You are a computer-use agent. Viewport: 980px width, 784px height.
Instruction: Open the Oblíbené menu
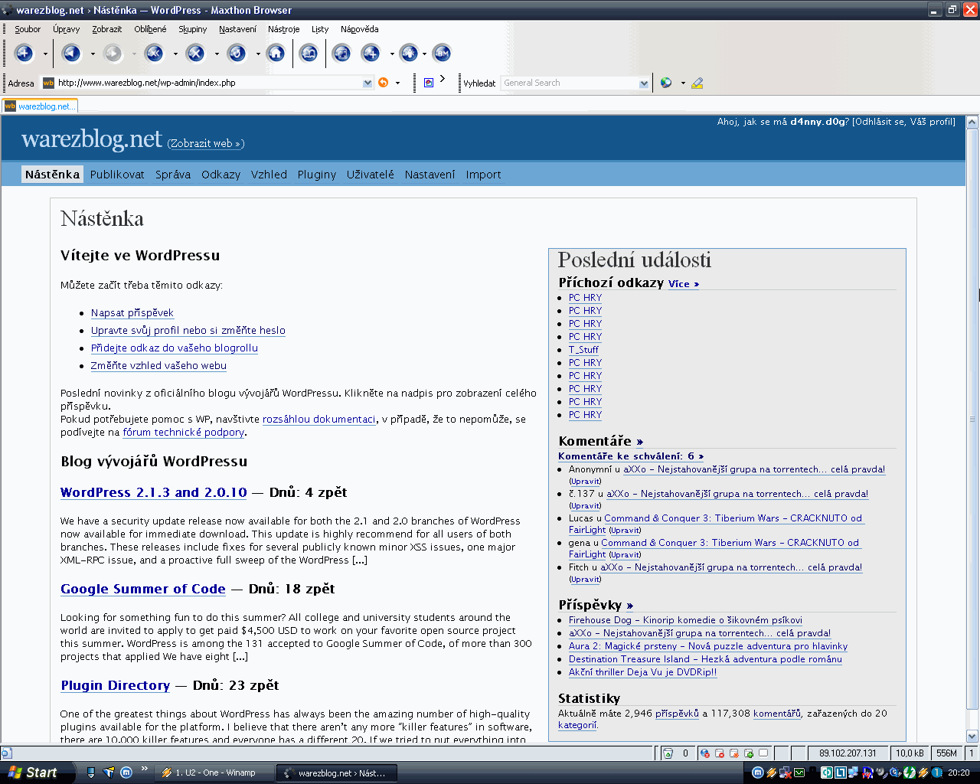[150, 29]
